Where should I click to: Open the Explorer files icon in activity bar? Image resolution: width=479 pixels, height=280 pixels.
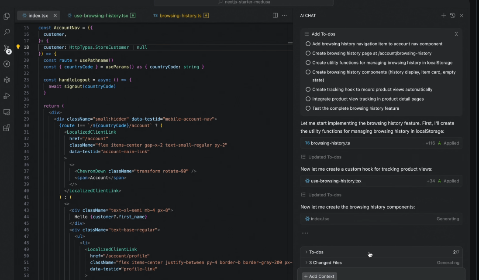click(7, 16)
